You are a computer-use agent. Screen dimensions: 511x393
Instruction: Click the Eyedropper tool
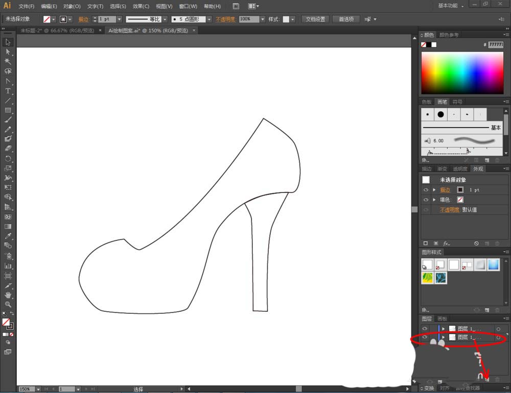[x=8, y=236]
